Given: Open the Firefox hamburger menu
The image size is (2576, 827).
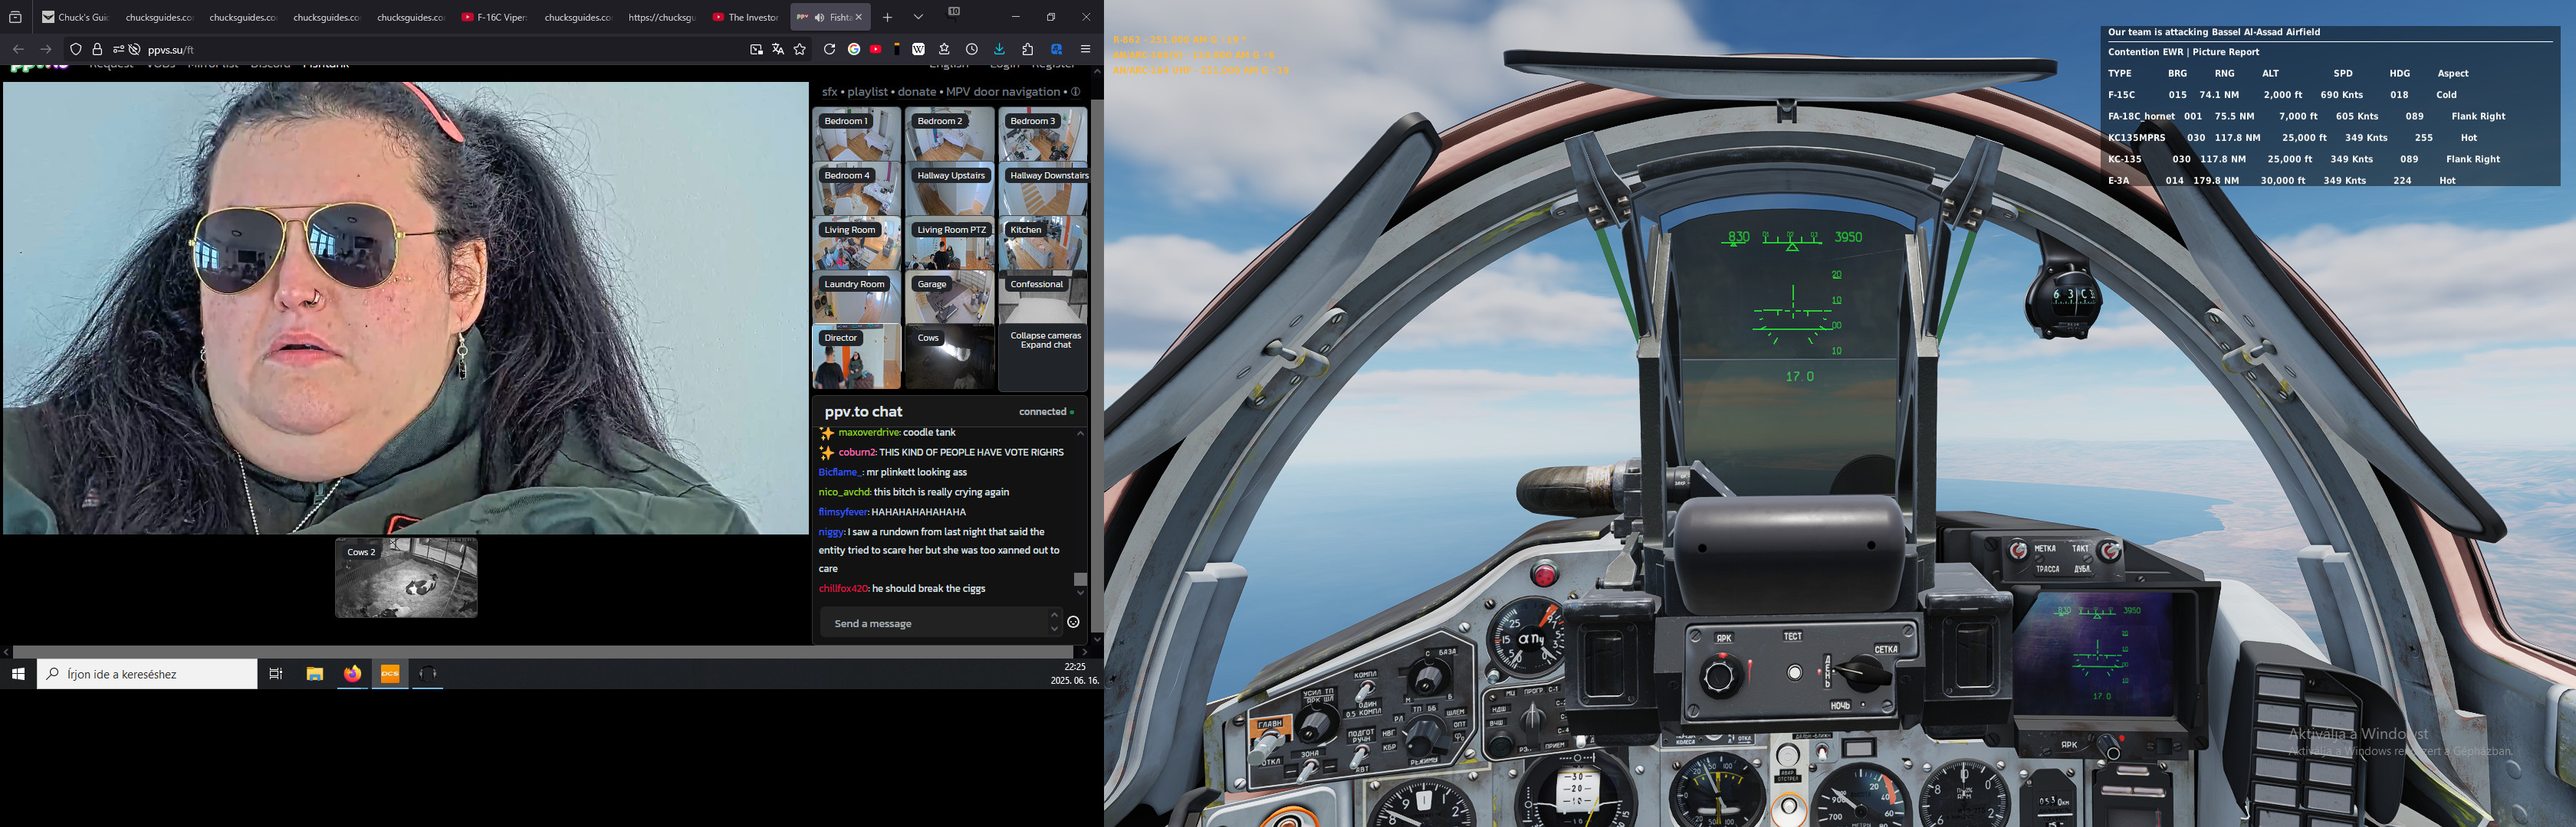Looking at the screenshot, I should pos(1085,49).
